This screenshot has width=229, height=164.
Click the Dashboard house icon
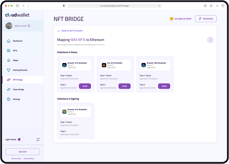coord(9,41)
